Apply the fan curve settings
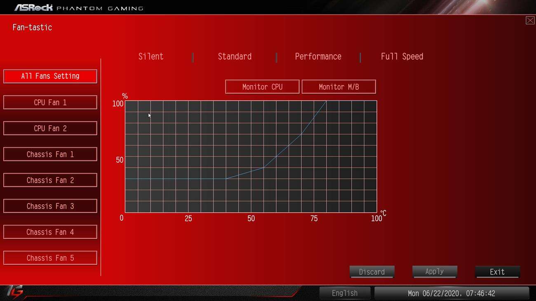The width and height of the screenshot is (536, 301). pos(434,271)
